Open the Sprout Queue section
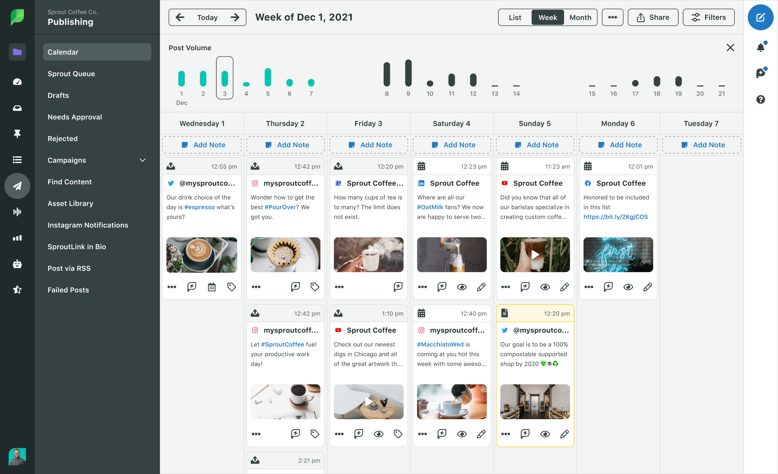This screenshot has height=474, width=778. (71, 73)
